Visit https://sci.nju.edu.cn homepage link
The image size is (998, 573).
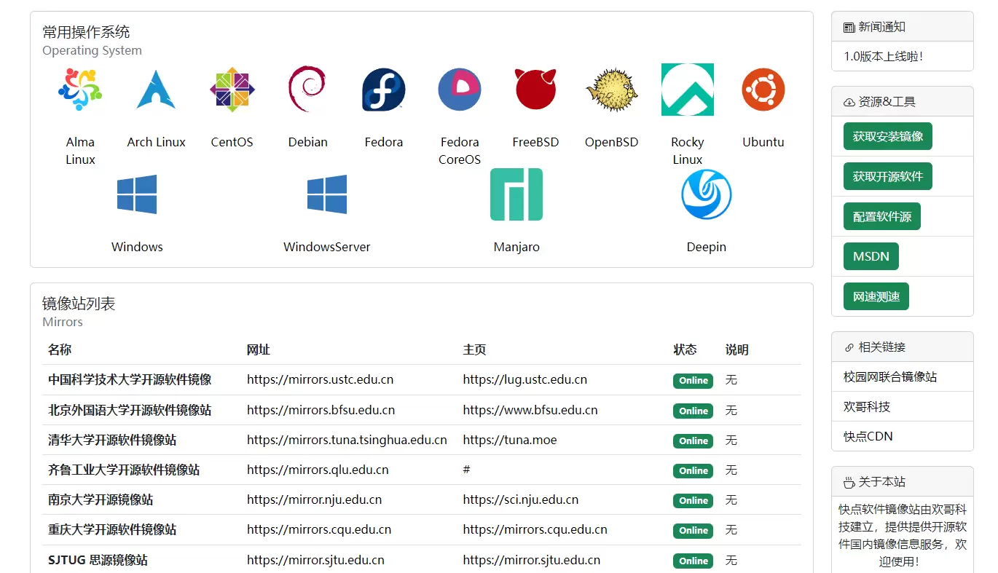pyautogui.click(x=520, y=499)
